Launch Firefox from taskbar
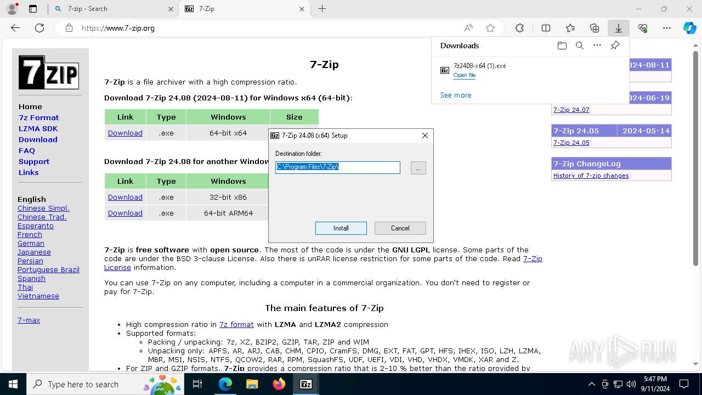 coord(279,384)
